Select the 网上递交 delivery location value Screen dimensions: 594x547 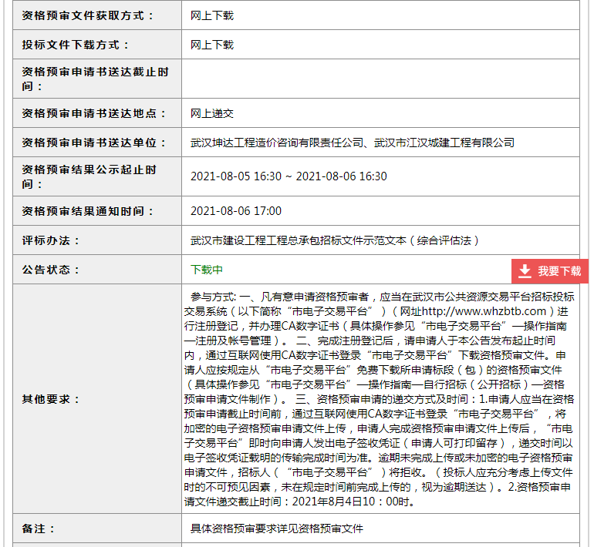212,113
